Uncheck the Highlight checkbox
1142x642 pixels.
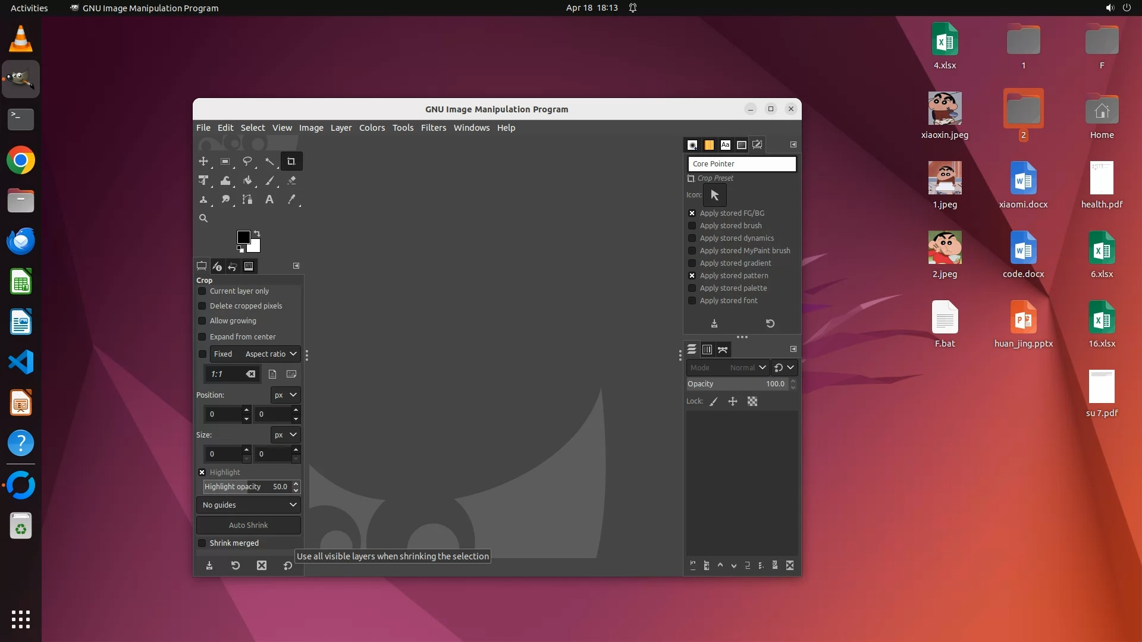[202, 473]
